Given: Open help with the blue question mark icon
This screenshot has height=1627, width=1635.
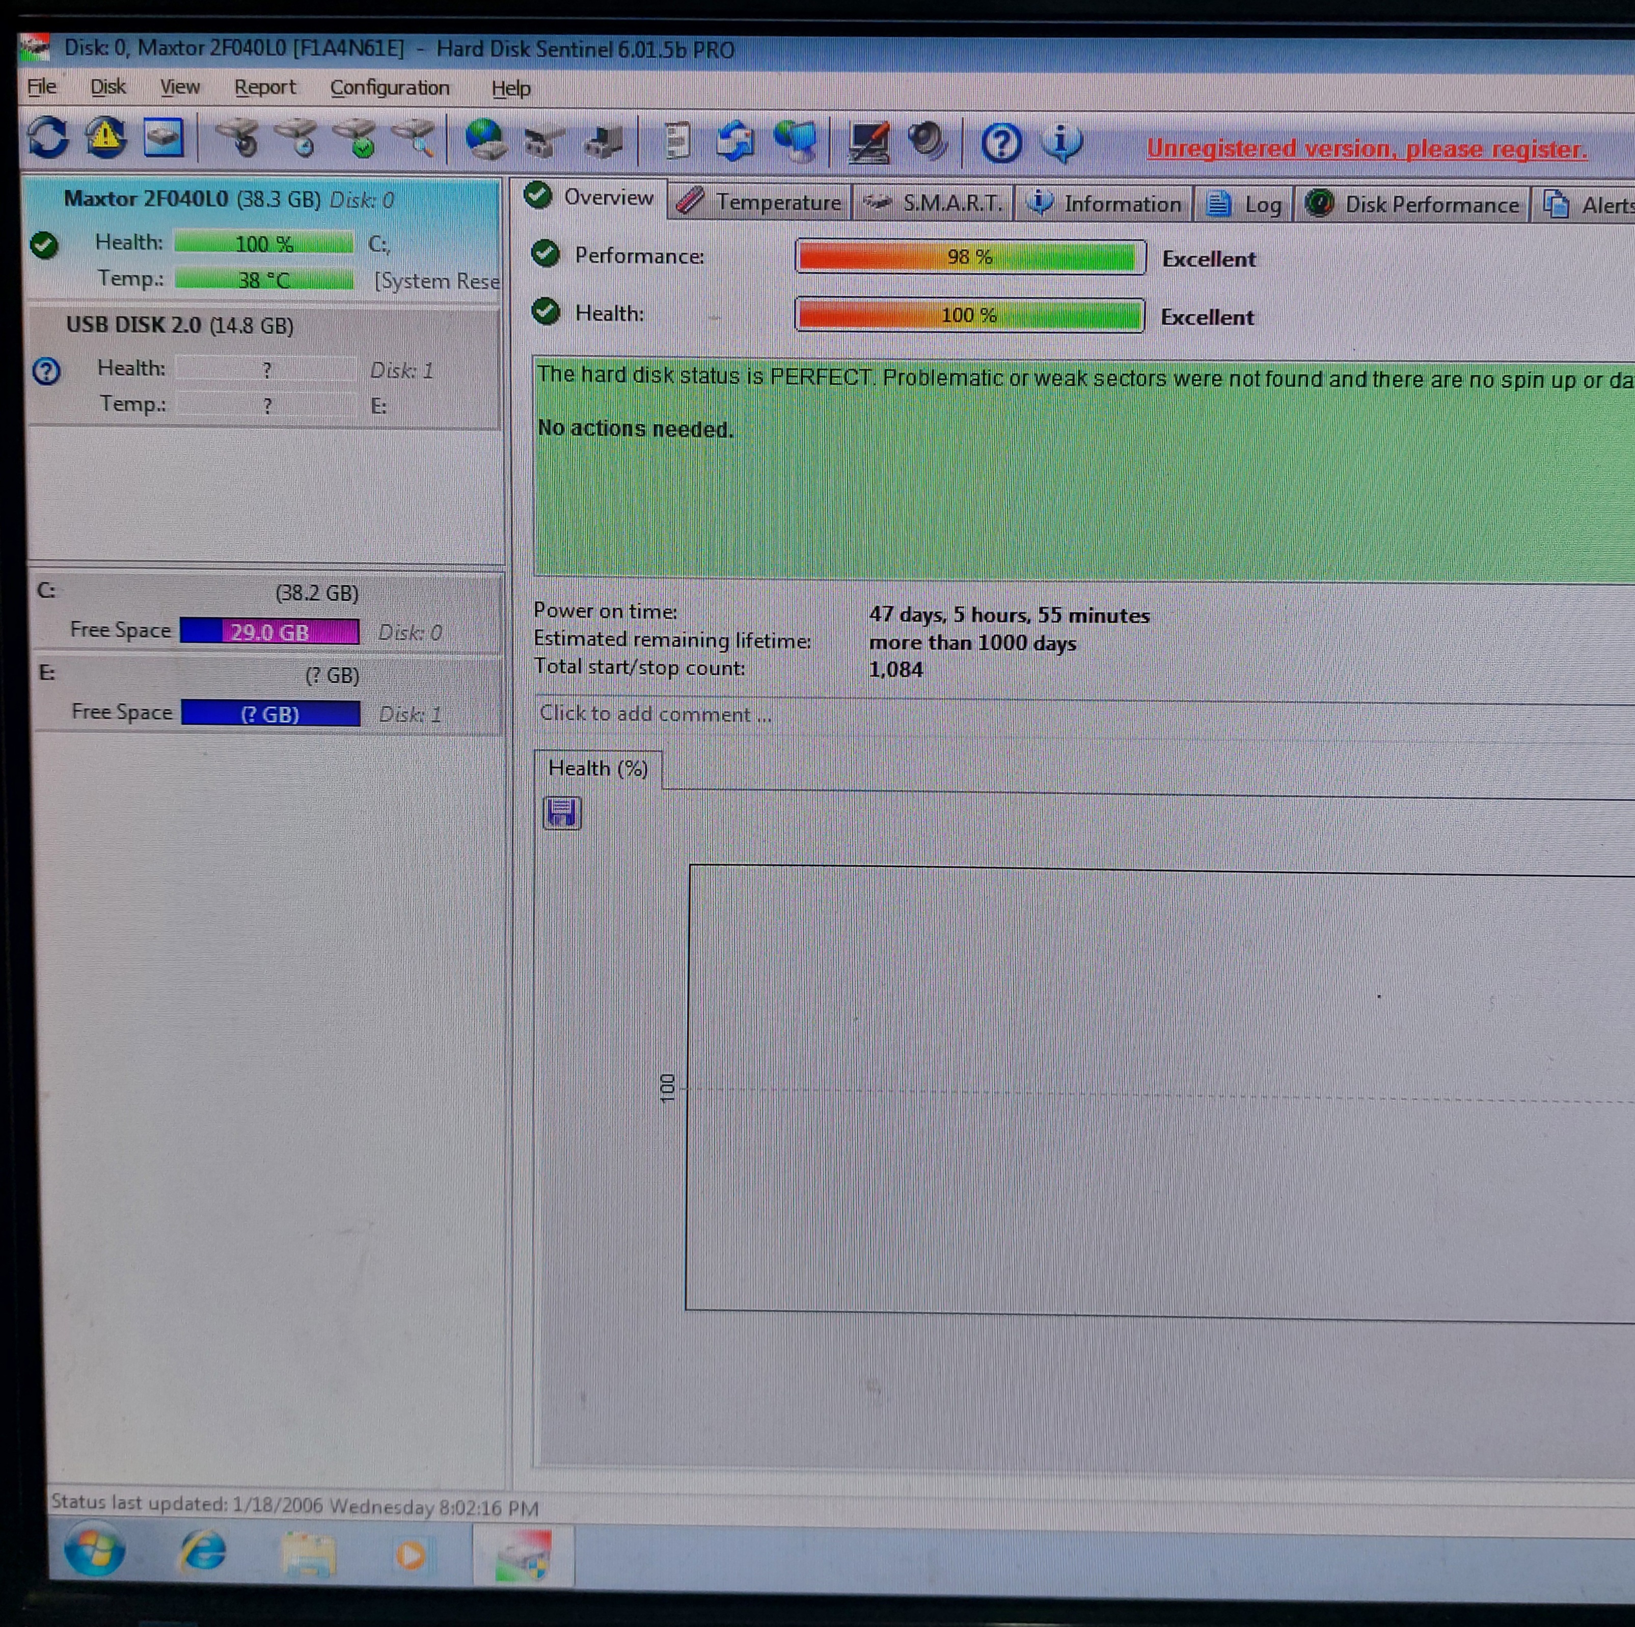Looking at the screenshot, I should (1001, 143).
